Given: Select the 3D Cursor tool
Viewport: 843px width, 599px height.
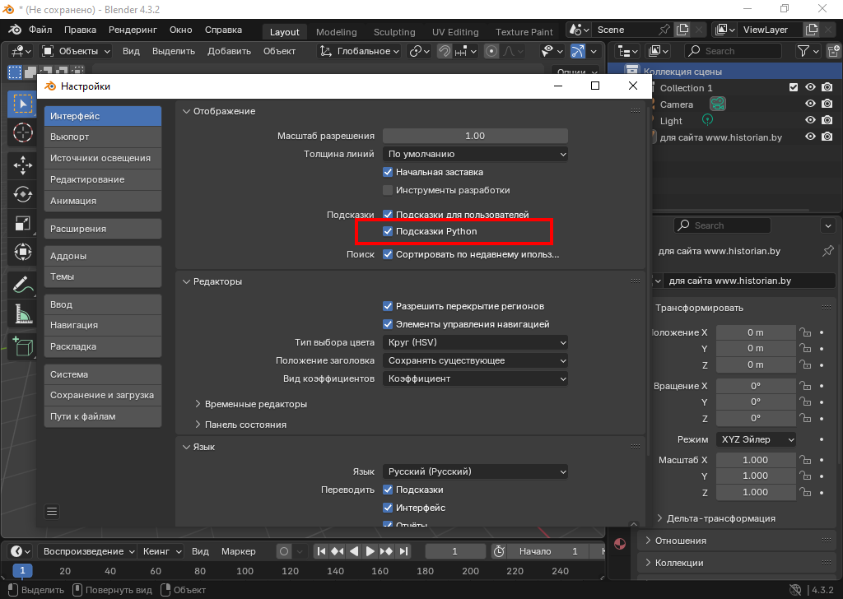Looking at the screenshot, I should pos(22,132).
